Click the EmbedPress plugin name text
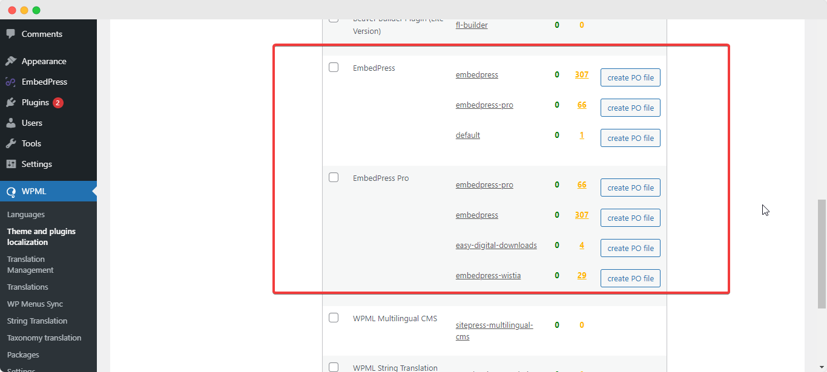Image resolution: width=827 pixels, height=372 pixels. pyautogui.click(x=374, y=68)
